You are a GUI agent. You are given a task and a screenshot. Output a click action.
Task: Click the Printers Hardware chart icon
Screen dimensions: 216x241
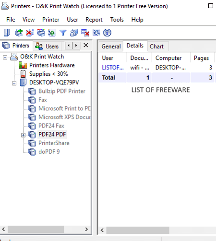(x=23, y=65)
